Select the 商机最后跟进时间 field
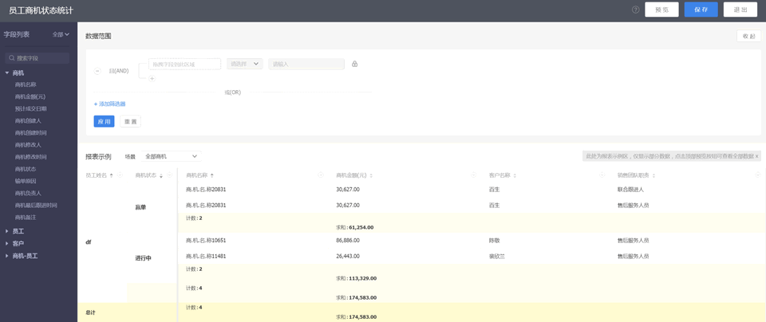 click(36, 206)
